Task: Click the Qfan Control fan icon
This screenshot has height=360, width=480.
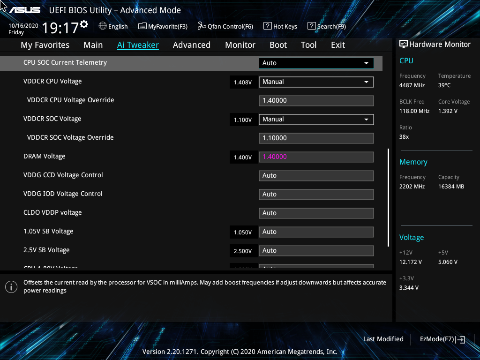Action: coord(202,26)
